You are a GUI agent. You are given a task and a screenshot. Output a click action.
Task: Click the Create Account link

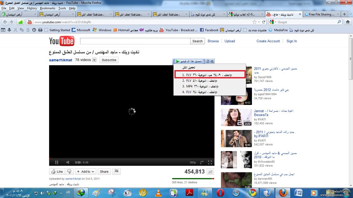[268, 41]
